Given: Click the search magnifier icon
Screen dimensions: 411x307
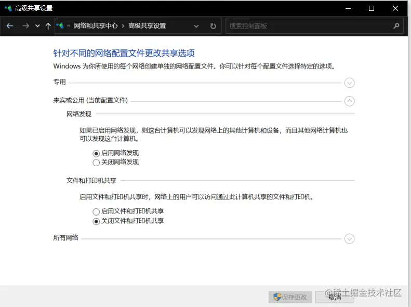Looking at the screenshot, I should click(x=396, y=26).
